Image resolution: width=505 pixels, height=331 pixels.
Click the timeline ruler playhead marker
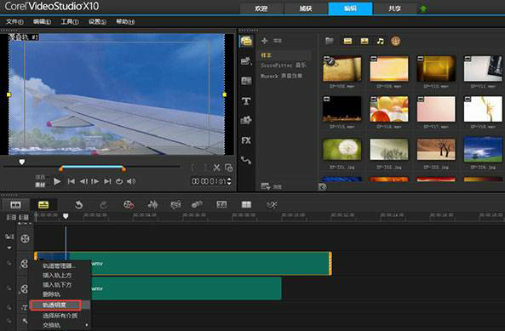click(66, 216)
